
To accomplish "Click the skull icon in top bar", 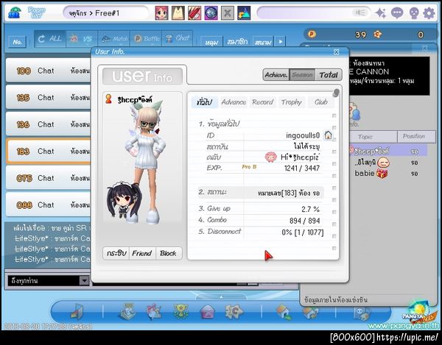I will (413, 13).
